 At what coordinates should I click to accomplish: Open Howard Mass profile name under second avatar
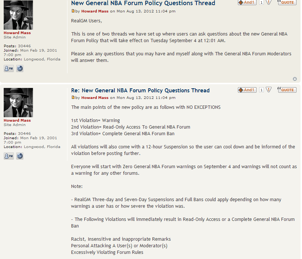pos(17,121)
